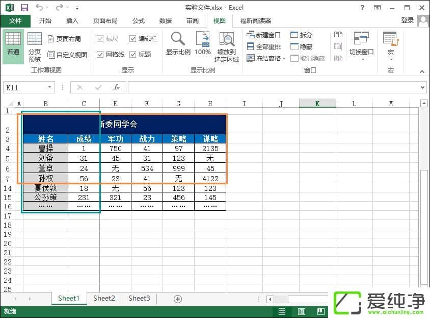Split the worksheet window (拆分)

click(x=303, y=35)
